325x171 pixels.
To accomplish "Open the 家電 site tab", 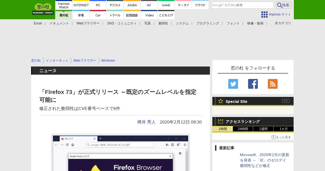I will pos(81,15).
